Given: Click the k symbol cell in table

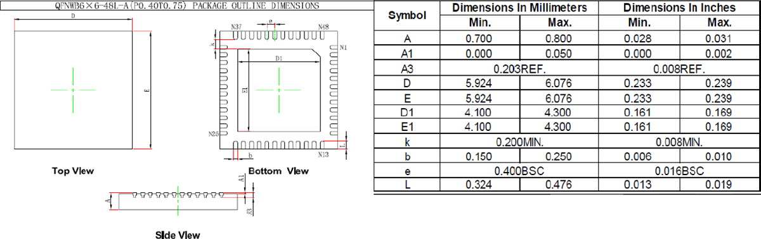Looking at the screenshot, I should (407, 142).
